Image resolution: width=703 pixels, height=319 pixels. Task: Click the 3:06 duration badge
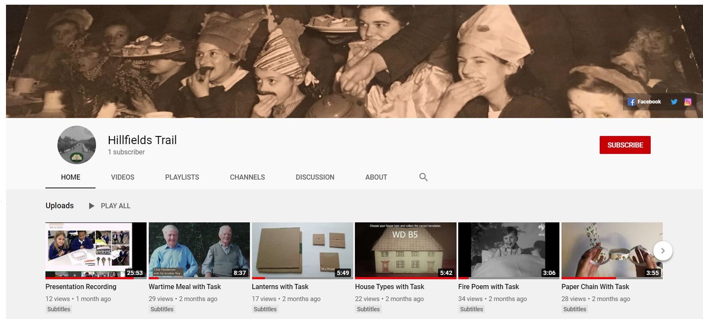coord(549,273)
